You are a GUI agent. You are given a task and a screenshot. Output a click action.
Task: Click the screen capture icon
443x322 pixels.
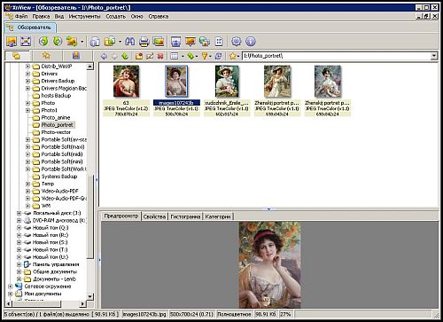point(176,42)
